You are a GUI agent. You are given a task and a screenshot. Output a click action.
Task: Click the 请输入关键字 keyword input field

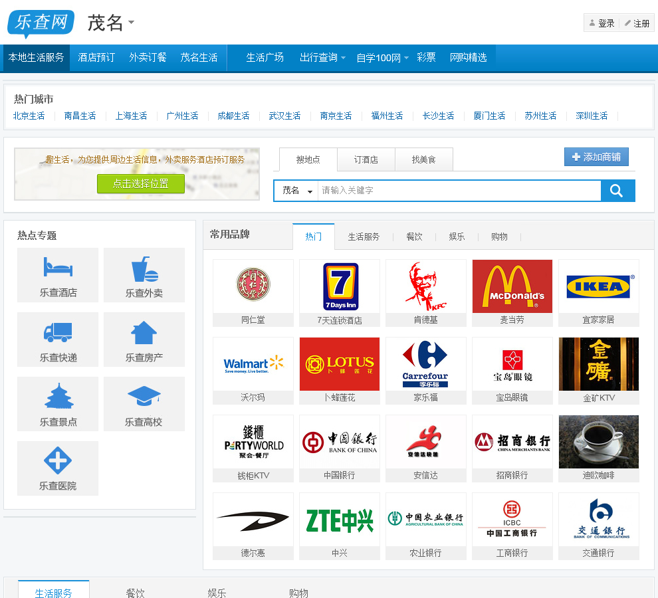[459, 191]
